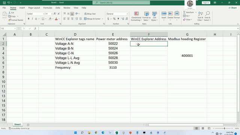
Task: Switch to Normal view in status bar
Action: coord(196,128)
